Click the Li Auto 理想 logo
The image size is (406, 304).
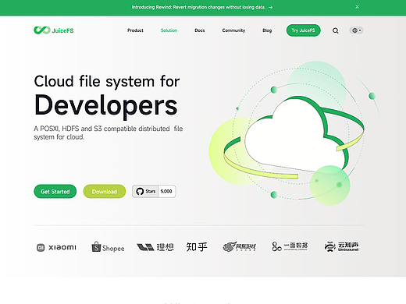155,247
